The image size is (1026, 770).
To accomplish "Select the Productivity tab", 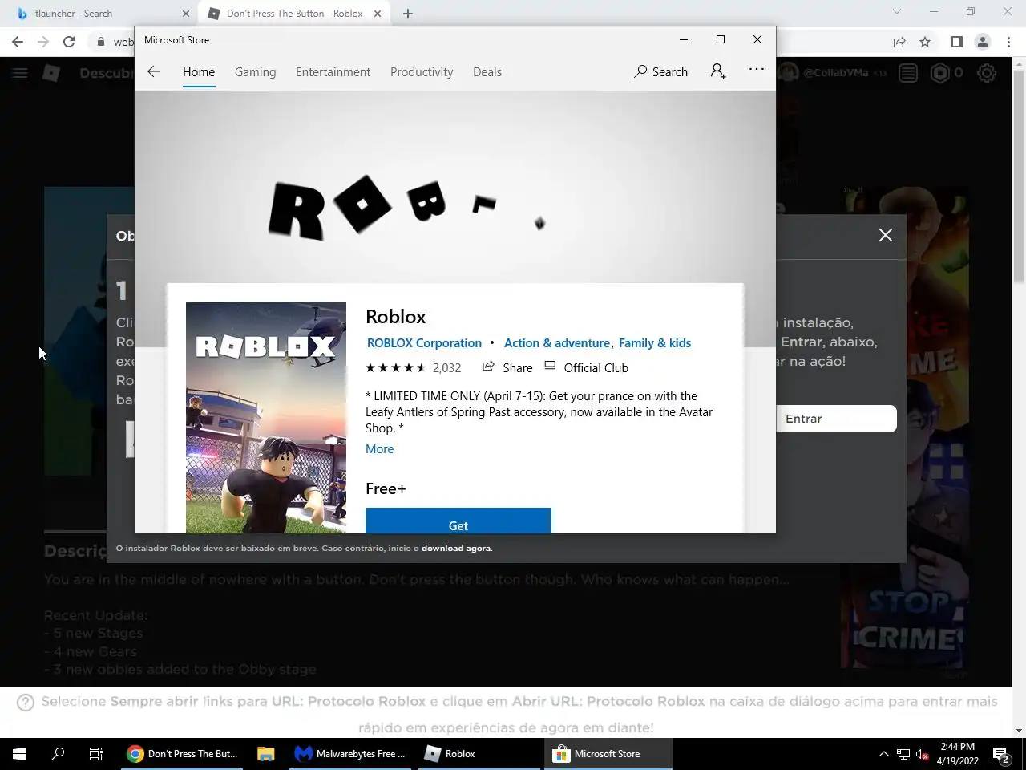I will (422, 71).
